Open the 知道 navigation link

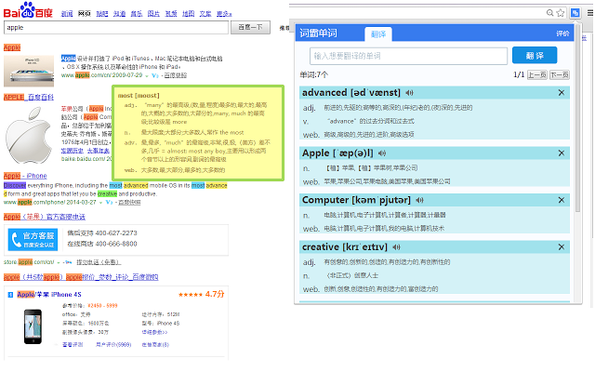pos(119,14)
